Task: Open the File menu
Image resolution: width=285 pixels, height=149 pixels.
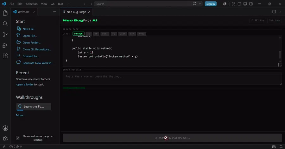Action: tap(12, 4)
